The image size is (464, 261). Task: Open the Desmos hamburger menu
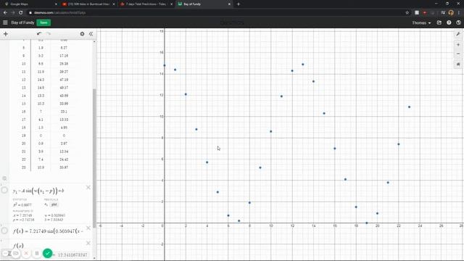[x=5, y=22]
